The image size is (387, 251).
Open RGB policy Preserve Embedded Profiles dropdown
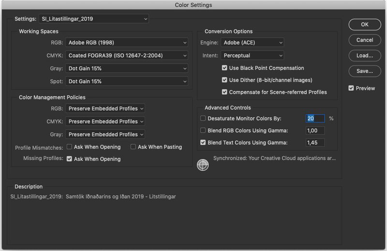pyautogui.click(x=105, y=109)
